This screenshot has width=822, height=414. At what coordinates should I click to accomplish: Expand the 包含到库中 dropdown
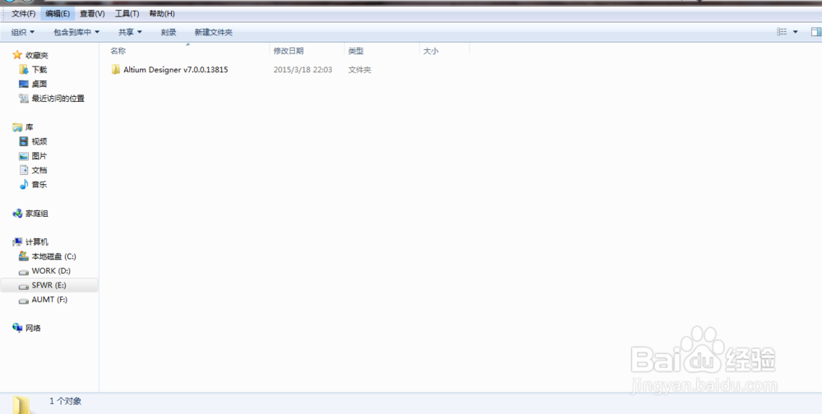click(x=76, y=33)
